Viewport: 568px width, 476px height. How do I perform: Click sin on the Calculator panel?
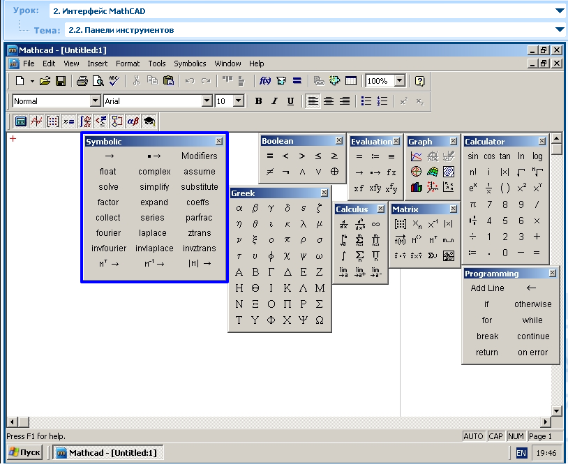point(472,156)
